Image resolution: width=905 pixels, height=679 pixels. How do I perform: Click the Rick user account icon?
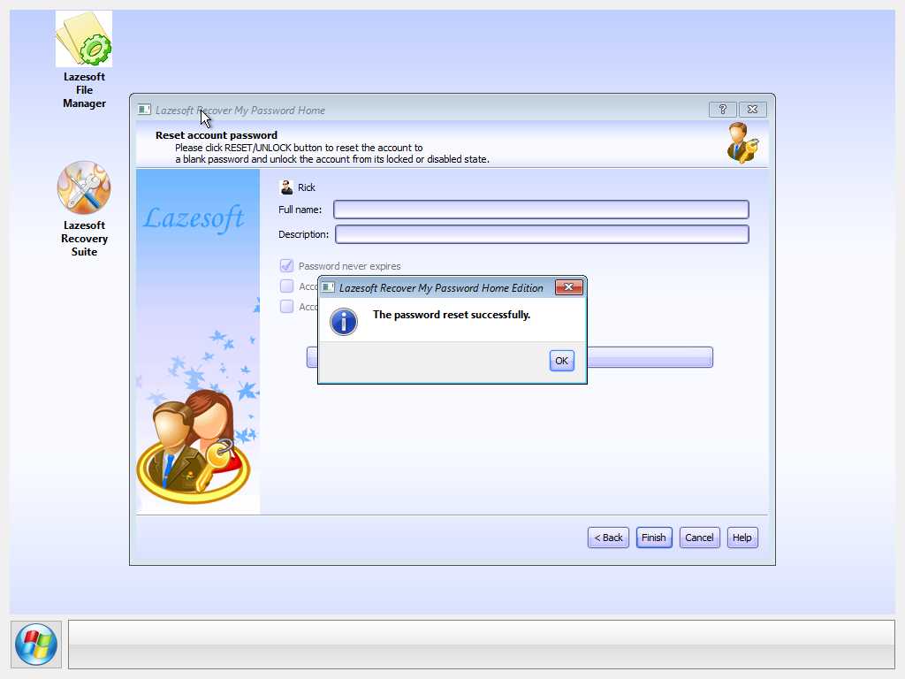click(286, 187)
